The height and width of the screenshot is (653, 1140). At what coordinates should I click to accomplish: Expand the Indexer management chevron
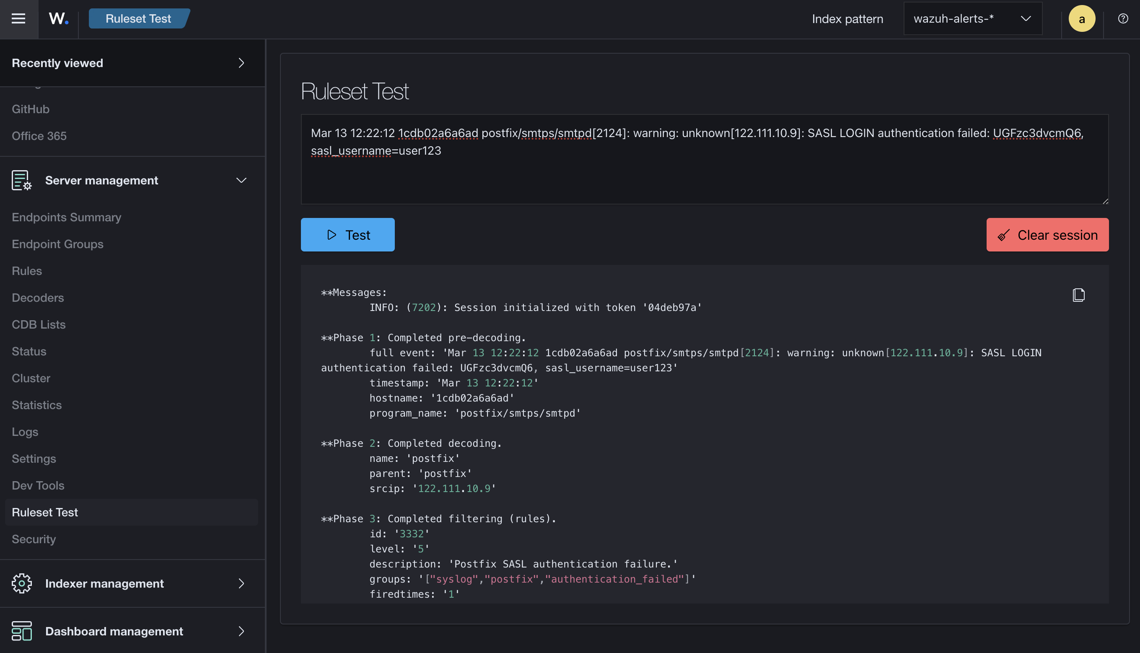click(241, 583)
